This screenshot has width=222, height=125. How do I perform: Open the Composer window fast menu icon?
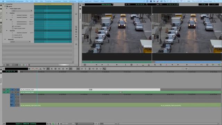[x=83, y=5]
